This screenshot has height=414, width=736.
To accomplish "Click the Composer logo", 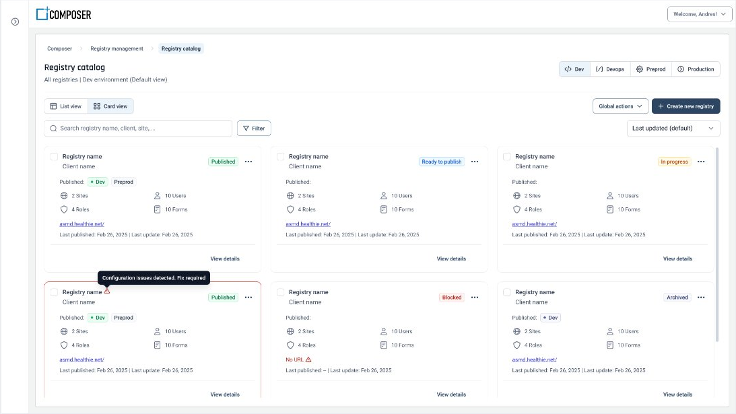I will pos(63,14).
